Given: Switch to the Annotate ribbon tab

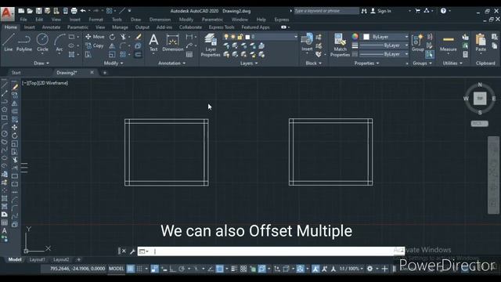Looking at the screenshot, I should [x=51, y=27].
